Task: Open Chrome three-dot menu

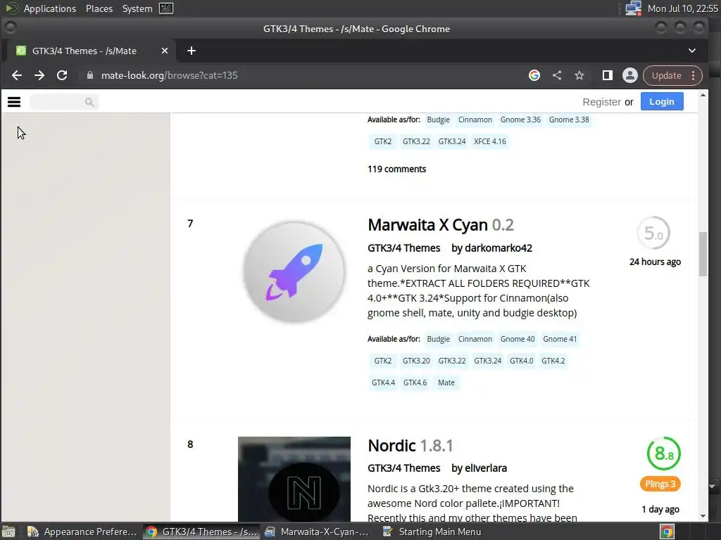Action: pos(694,75)
